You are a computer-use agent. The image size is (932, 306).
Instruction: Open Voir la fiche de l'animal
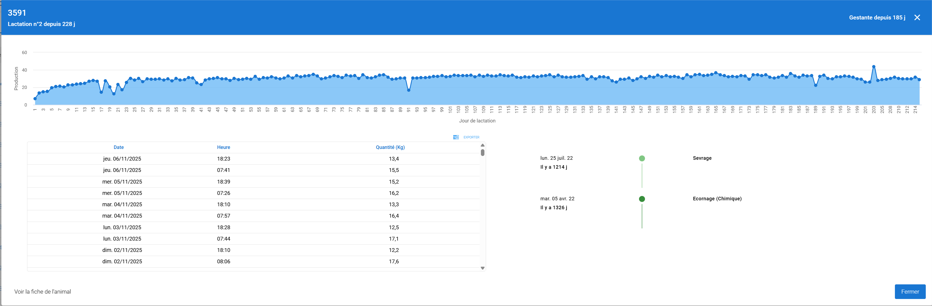[43, 292]
